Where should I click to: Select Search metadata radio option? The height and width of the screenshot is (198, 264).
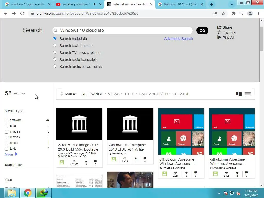click(x=55, y=38)
